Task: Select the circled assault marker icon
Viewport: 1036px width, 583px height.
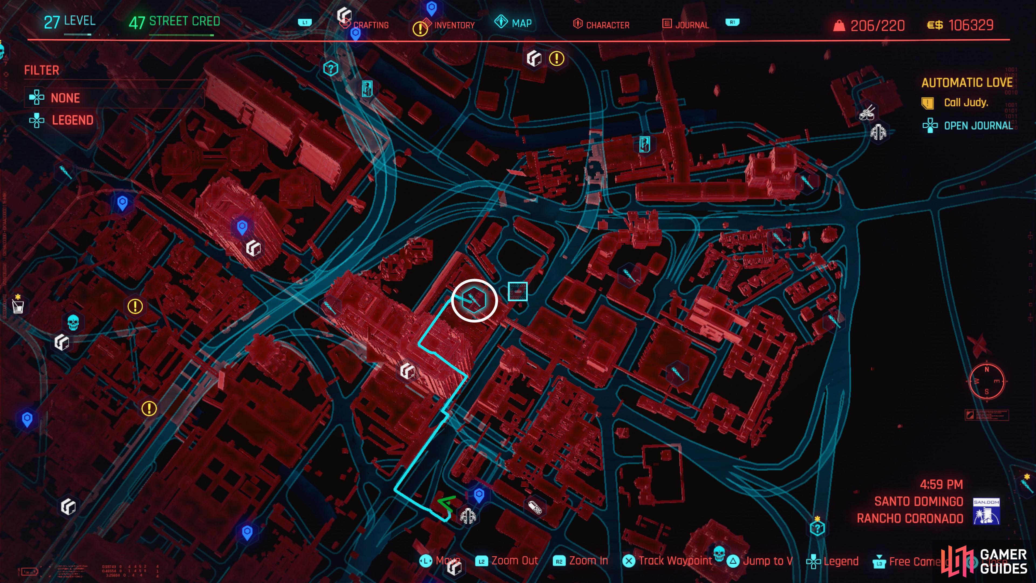Action: [x=474, y=300]
